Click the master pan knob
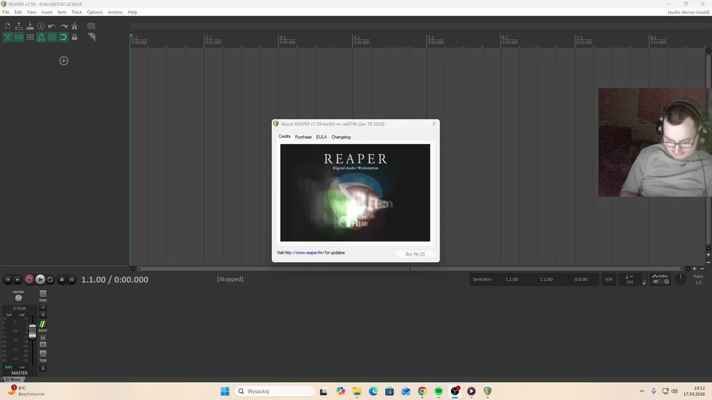 18,298
